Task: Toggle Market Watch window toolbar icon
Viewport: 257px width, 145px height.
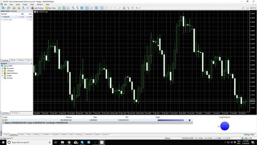Action: point(14,8)
